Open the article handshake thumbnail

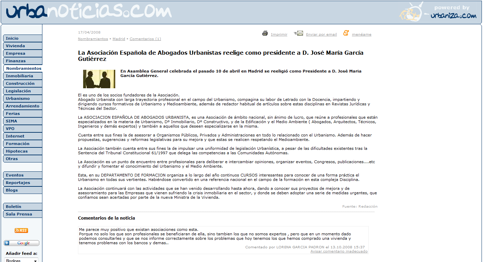pyautogui.click(x=99, y=79)
